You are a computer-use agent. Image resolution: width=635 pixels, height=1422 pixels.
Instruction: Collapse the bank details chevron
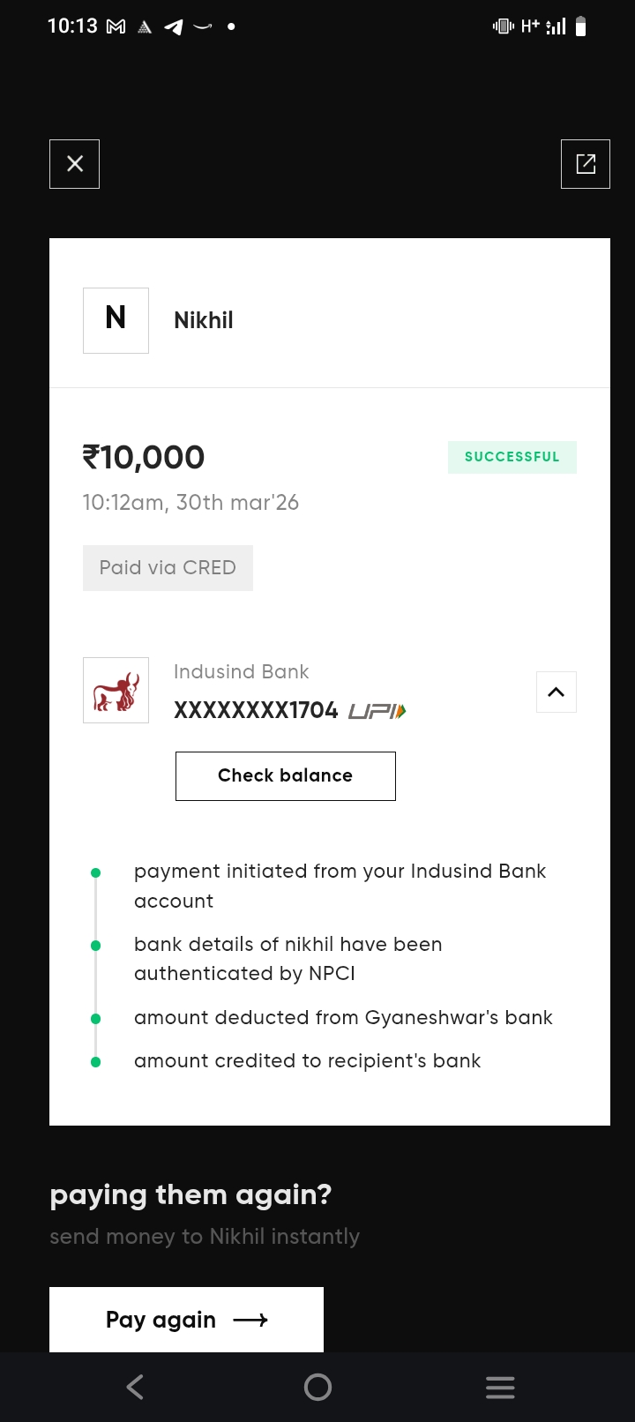click(x=557, y=692)
